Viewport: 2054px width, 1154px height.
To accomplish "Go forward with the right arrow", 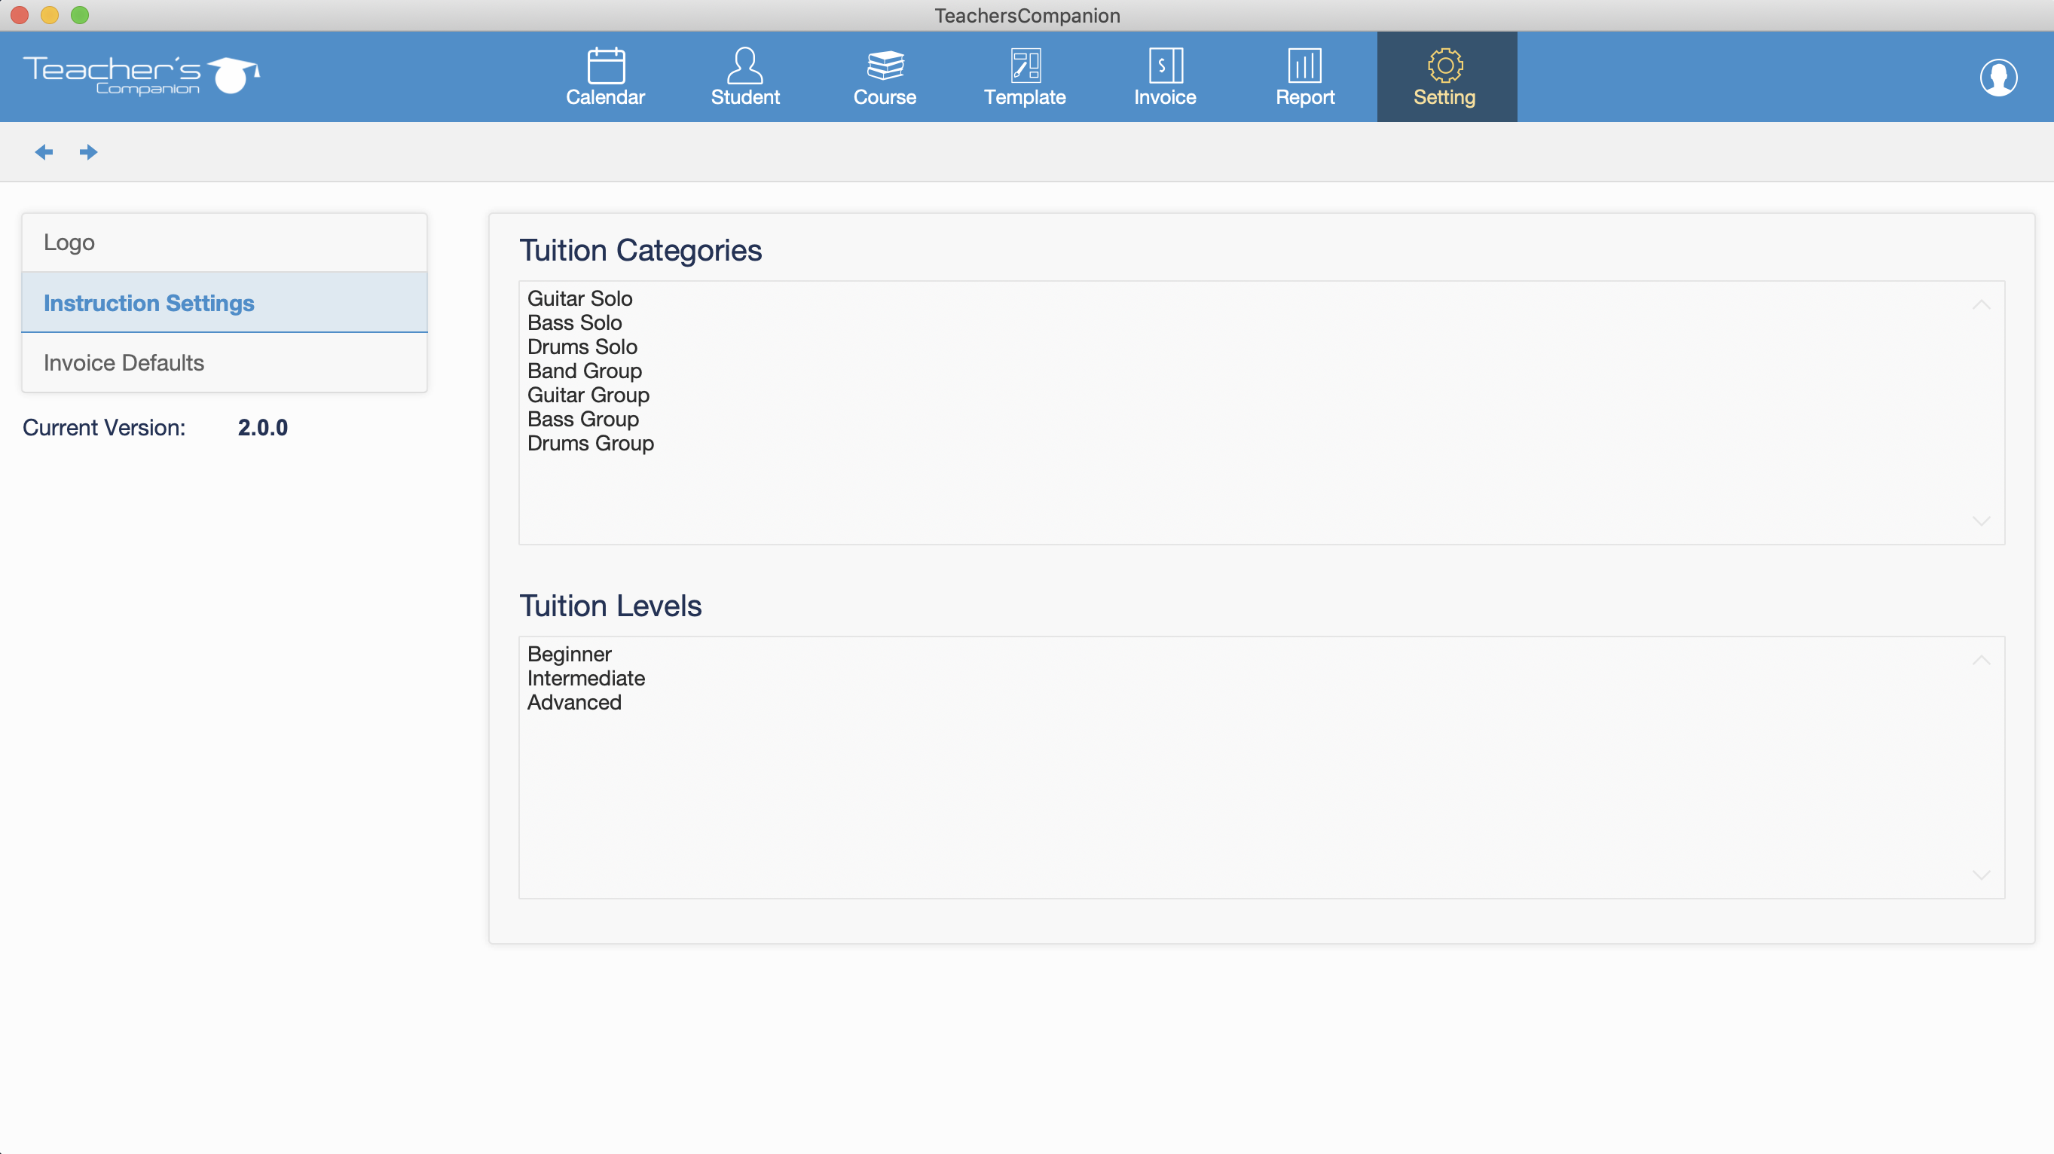I will tap(88, 151).
